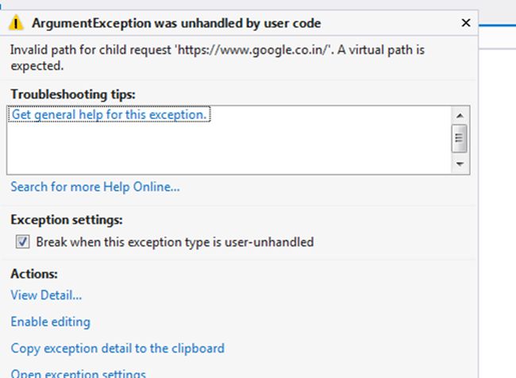This screenshot has width=516, height=378.
Task: Select the 'Enable editing' action
Action: click(x=50, y=322)
